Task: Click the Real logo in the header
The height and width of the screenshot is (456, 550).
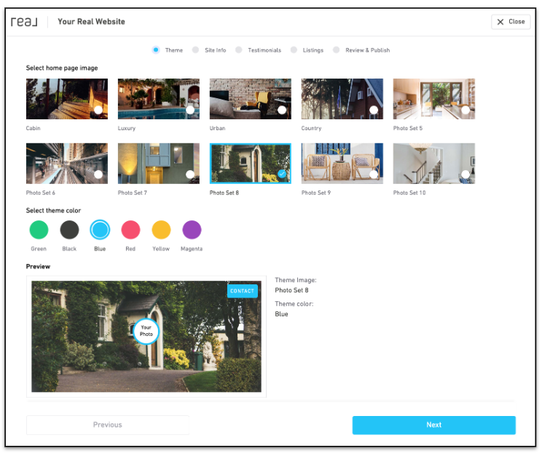Action: (25, 22)
